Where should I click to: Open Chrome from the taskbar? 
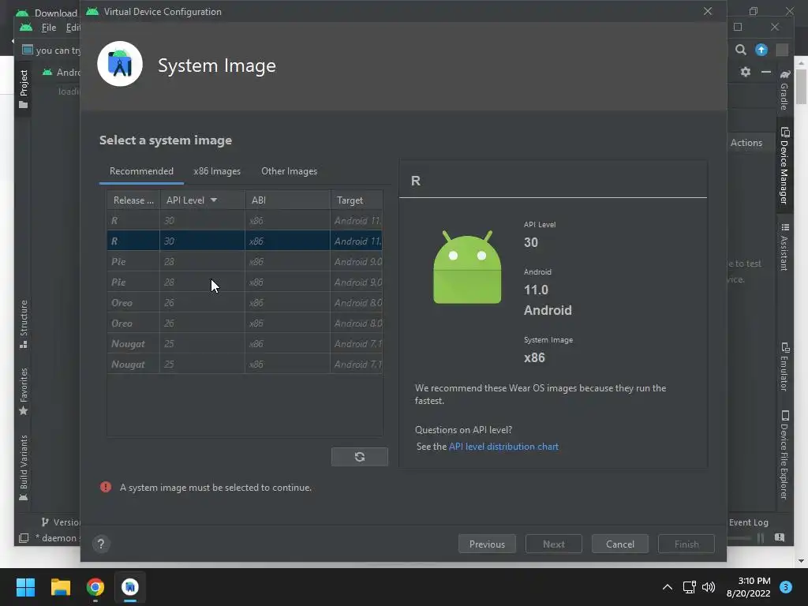(95, 587)
